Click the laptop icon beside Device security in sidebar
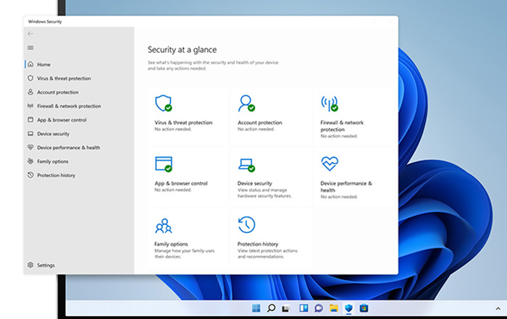 pos(30,134)
